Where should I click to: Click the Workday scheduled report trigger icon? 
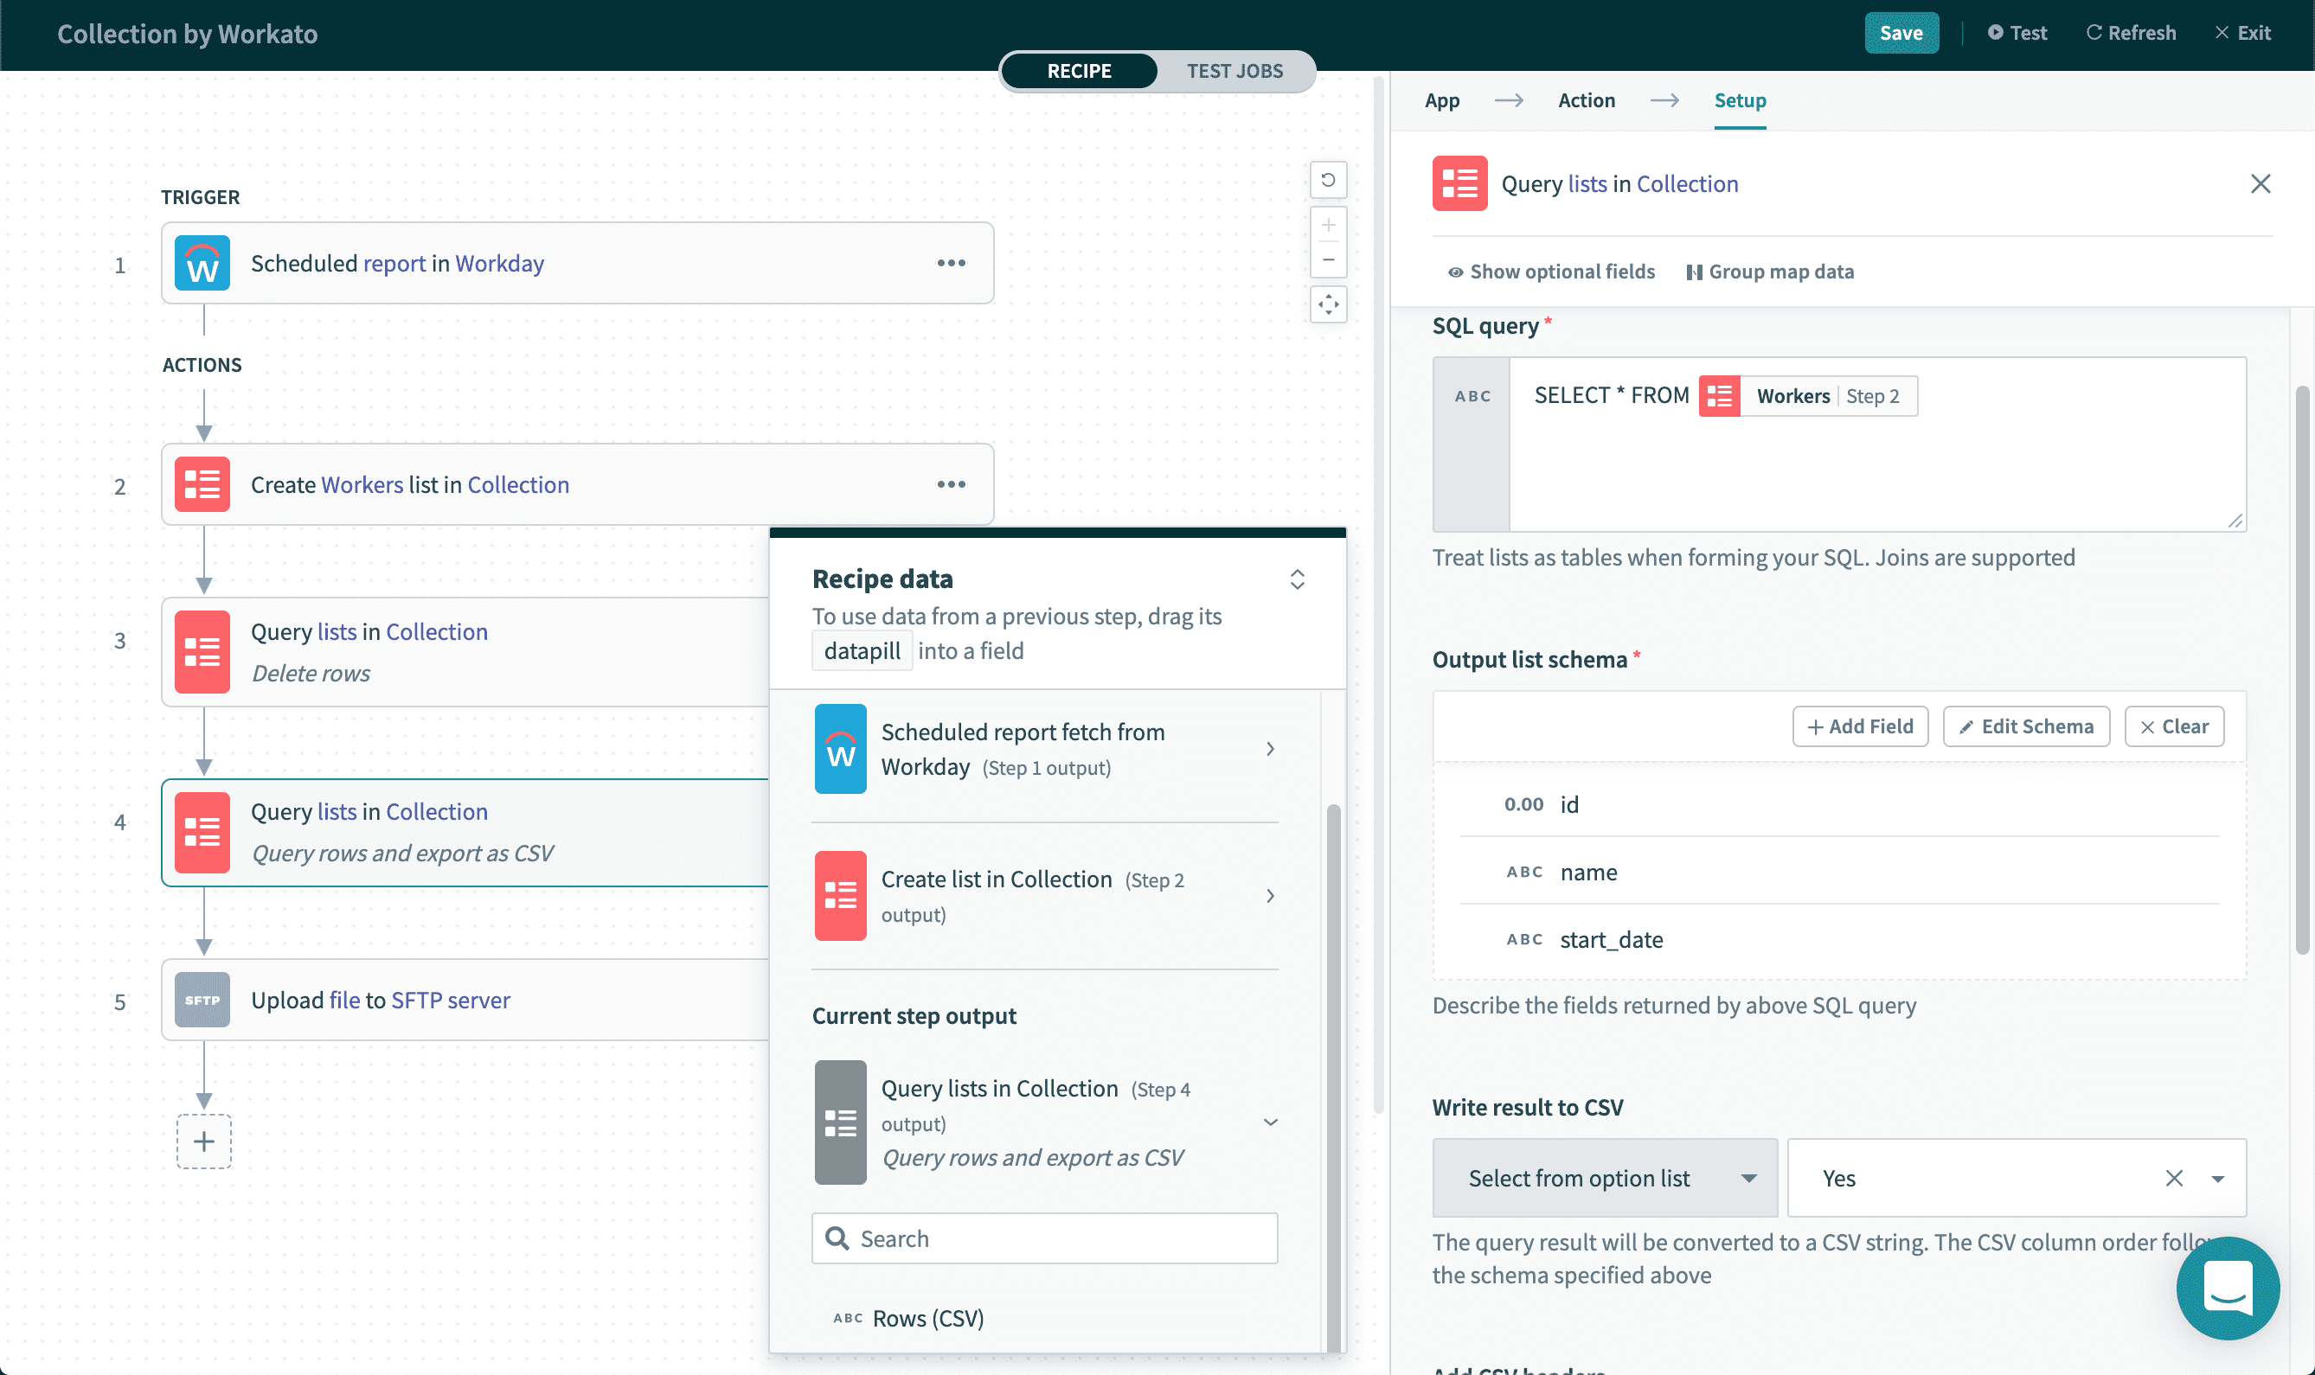pos(203,262)
